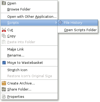The height and width of the screenshot is (102, 100).
Task: Click the File History diamond icon
Action: tap(60, 22)
